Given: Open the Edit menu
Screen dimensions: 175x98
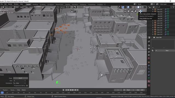Looking at the screenshot, I should pyautogui.click(x=5, y=4).
